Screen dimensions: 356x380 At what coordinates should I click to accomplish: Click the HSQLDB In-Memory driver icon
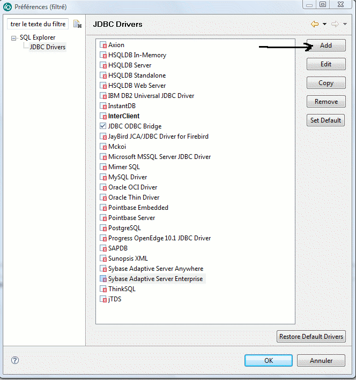(103, 55)
